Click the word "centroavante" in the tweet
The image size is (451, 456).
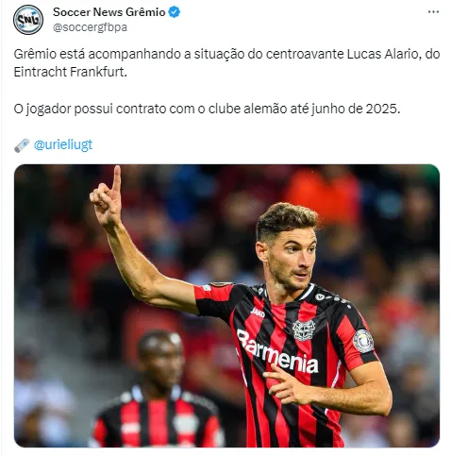tap(305, 54)
